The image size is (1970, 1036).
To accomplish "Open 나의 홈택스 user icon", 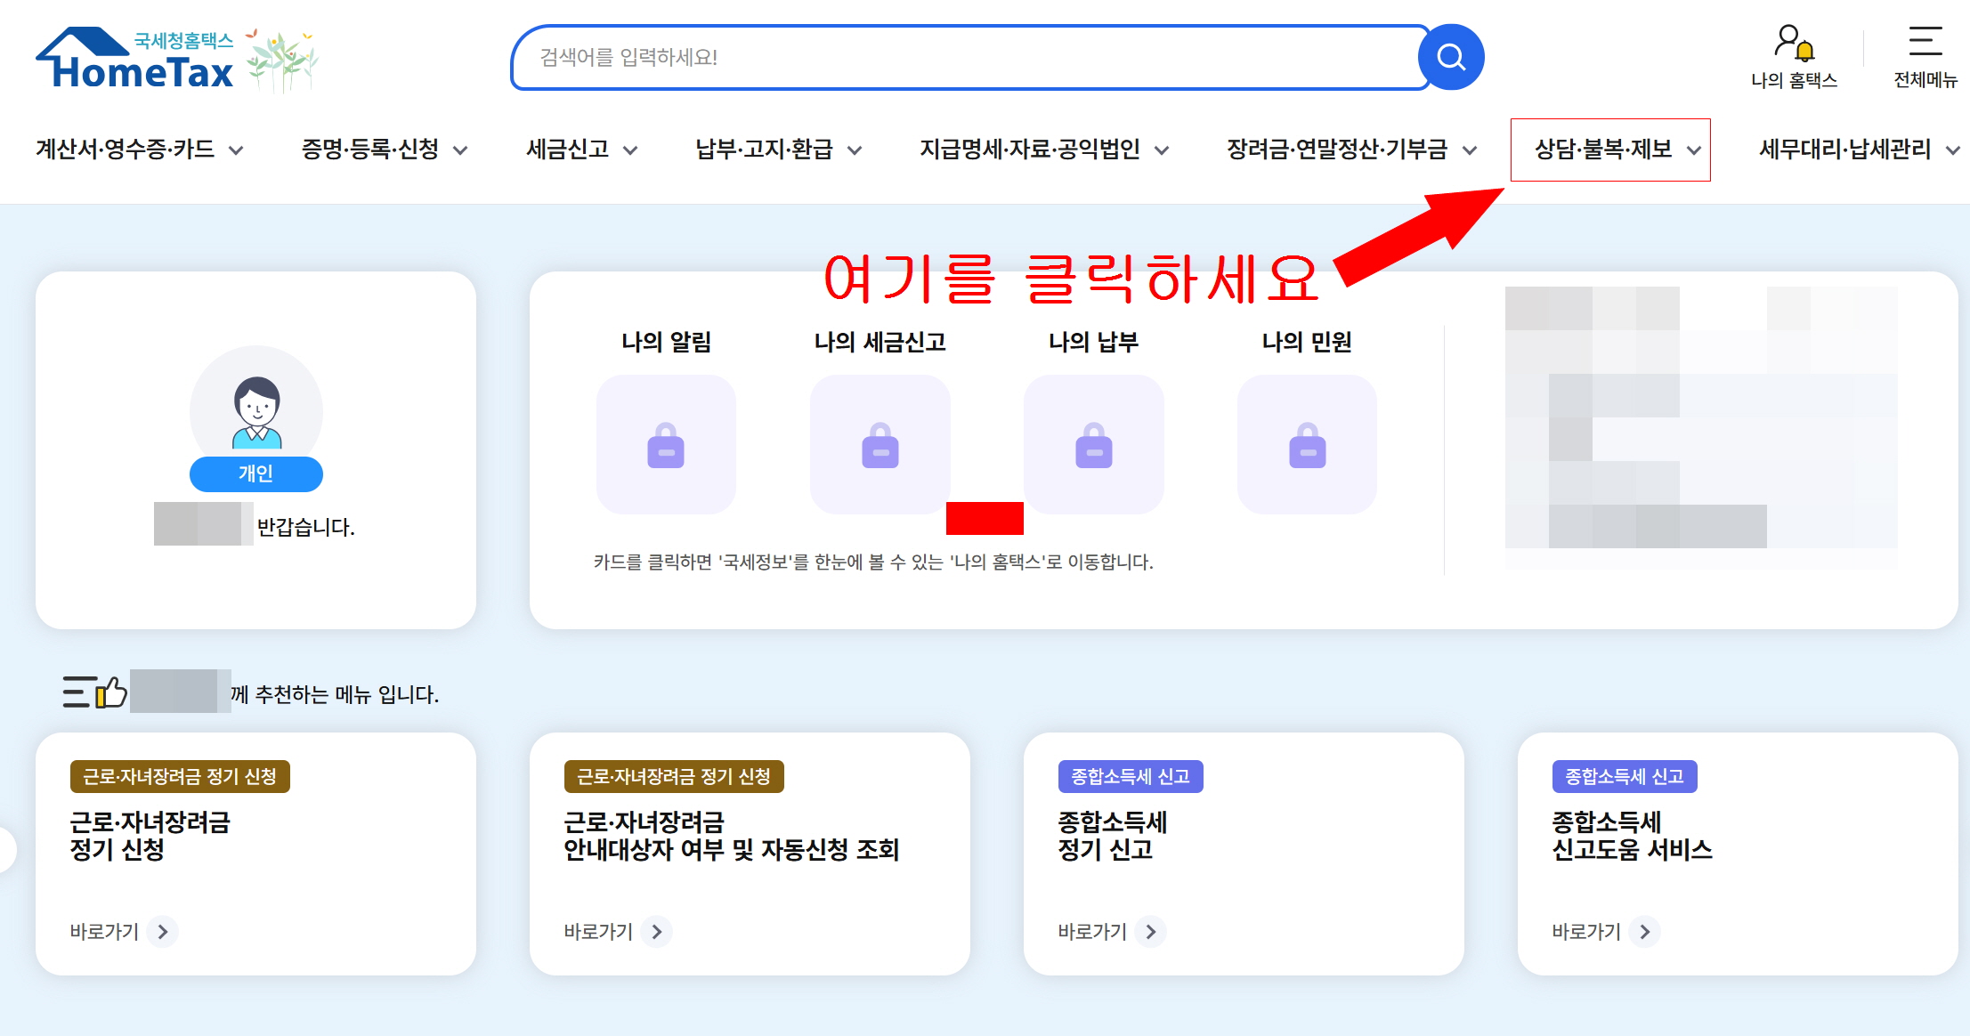I will (1793, 43).
